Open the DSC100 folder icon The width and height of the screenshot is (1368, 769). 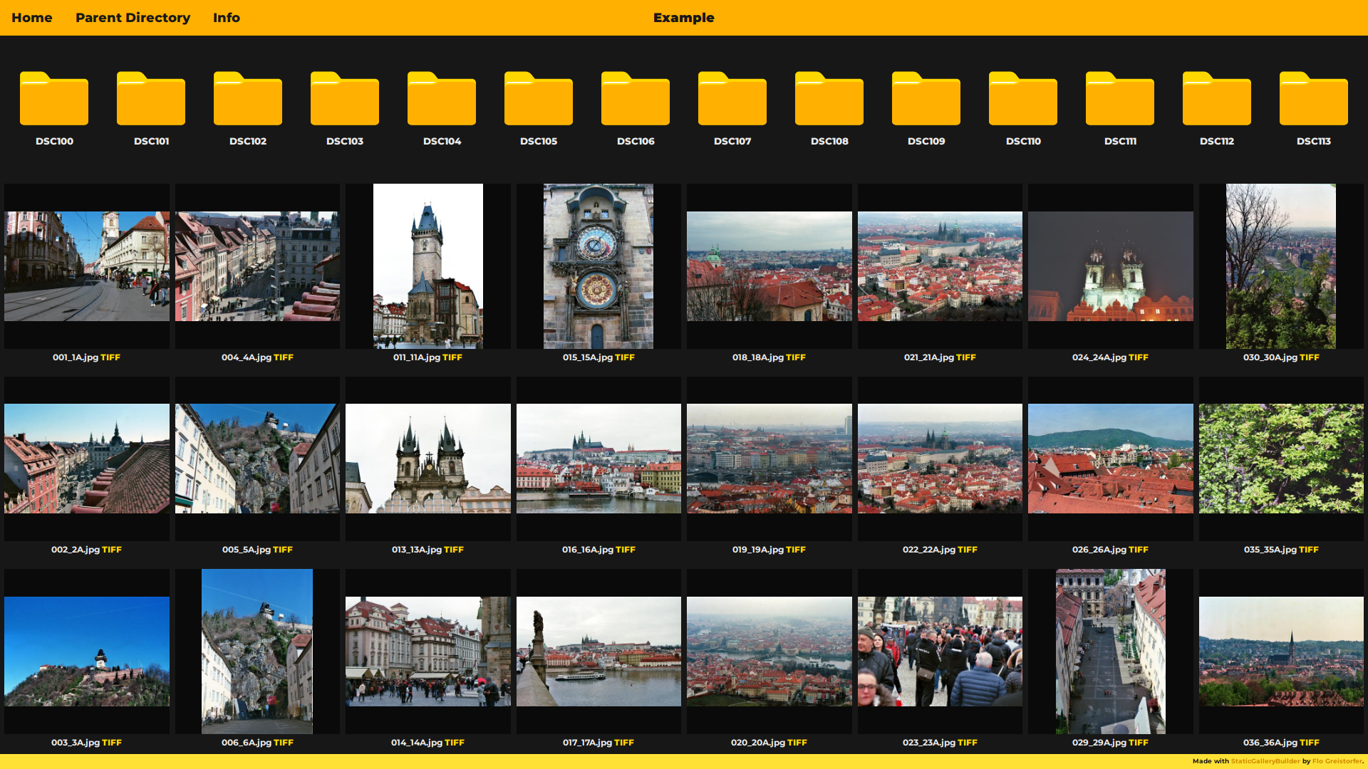click(x=54, y=100)
